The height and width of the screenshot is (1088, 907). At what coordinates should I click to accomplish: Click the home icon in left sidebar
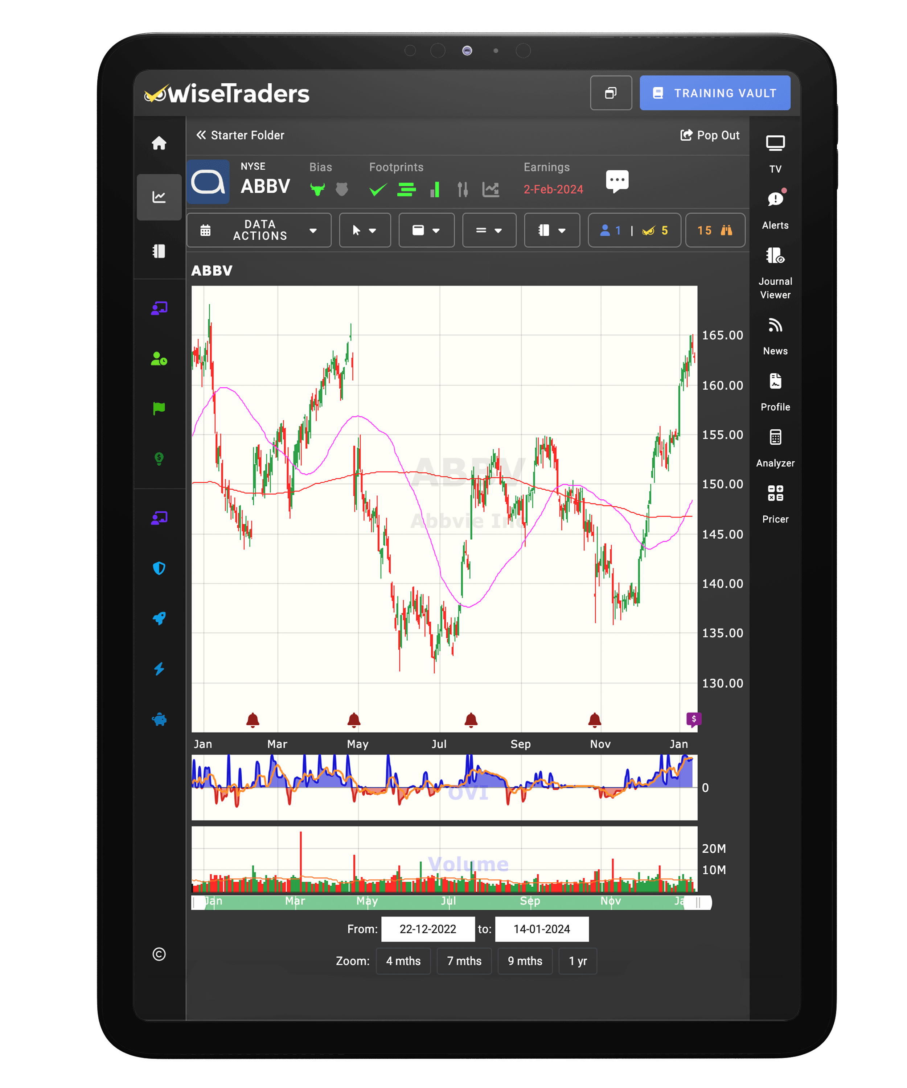159,143
